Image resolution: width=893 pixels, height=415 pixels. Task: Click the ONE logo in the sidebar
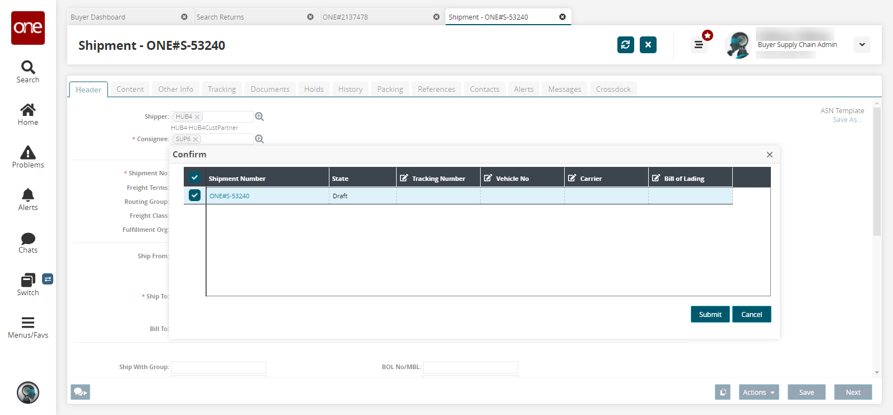(x=28, y=28)
